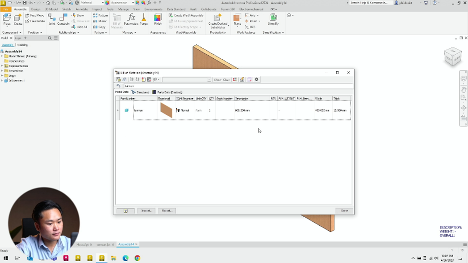Image resolution: width=468 pixels, height=263 pixels.
Task: Click the help button in BOM dialog
Action: coord(125,210)
